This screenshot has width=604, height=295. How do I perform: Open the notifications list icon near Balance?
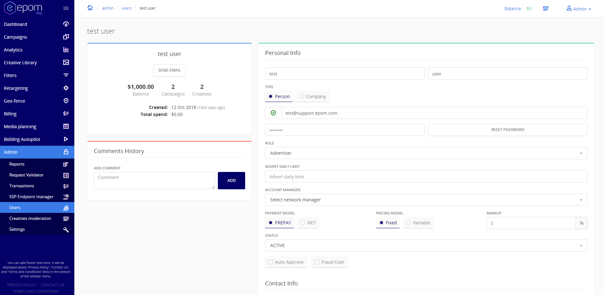coord(546,9)
